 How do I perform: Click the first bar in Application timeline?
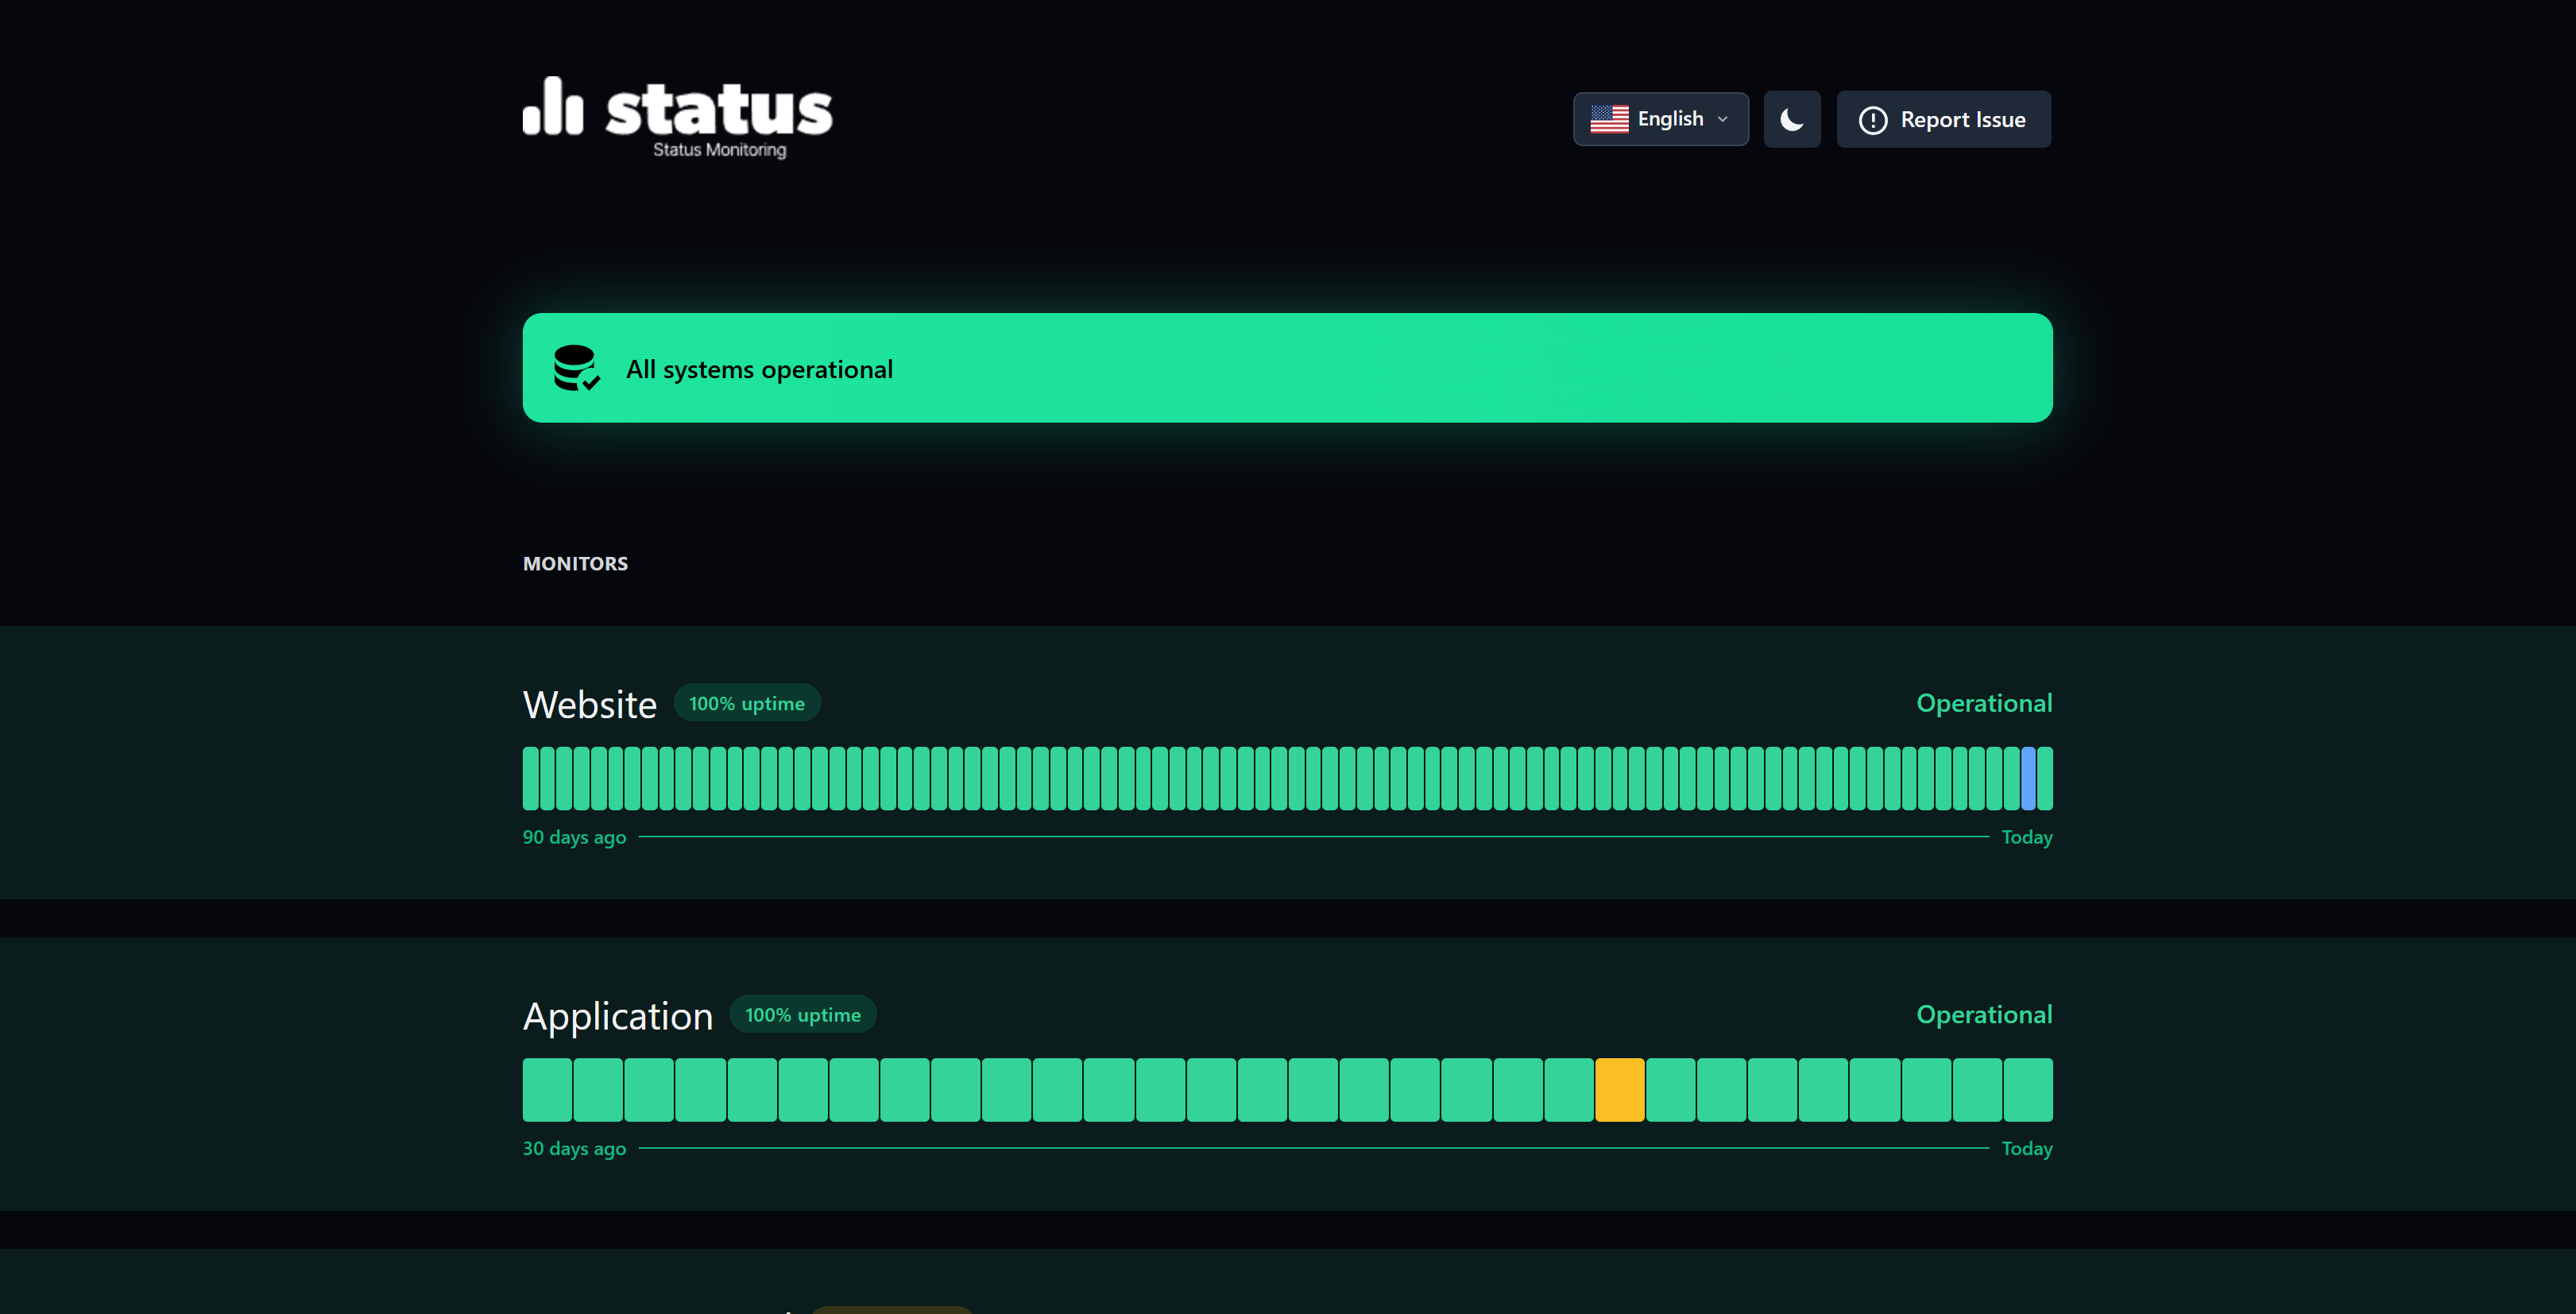click(547, 1090)
